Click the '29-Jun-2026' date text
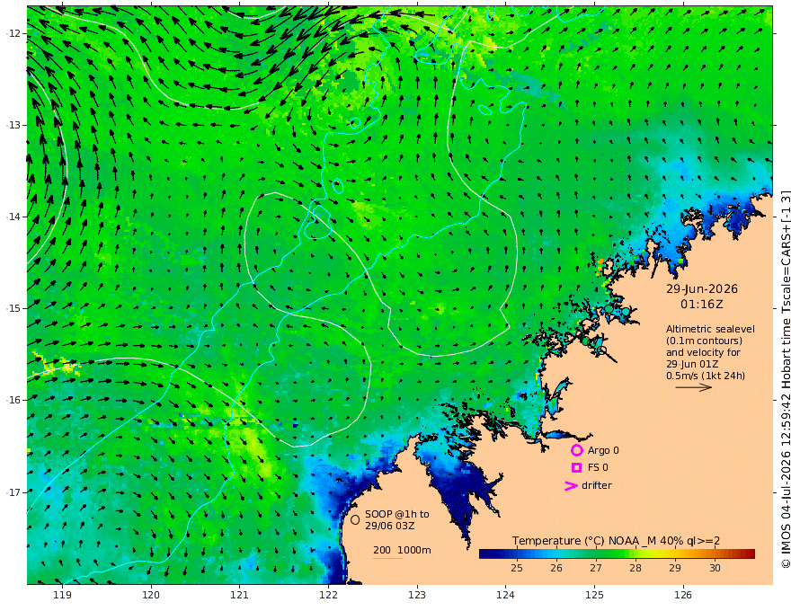791x611 pixels. (702, 289)
